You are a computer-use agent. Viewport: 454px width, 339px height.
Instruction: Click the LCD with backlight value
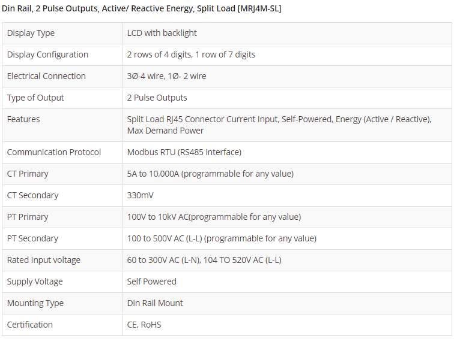(x=162, y=33)
